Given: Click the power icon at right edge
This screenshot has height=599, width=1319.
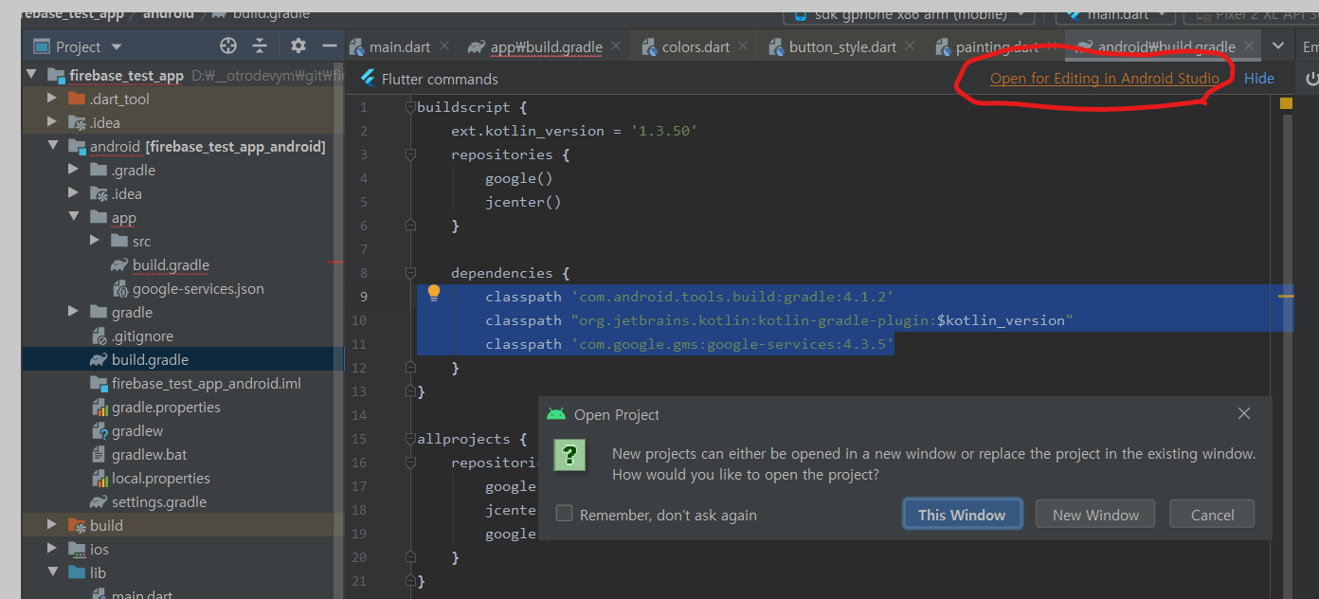Looking at the screenshot, I should click(1312, 80).
